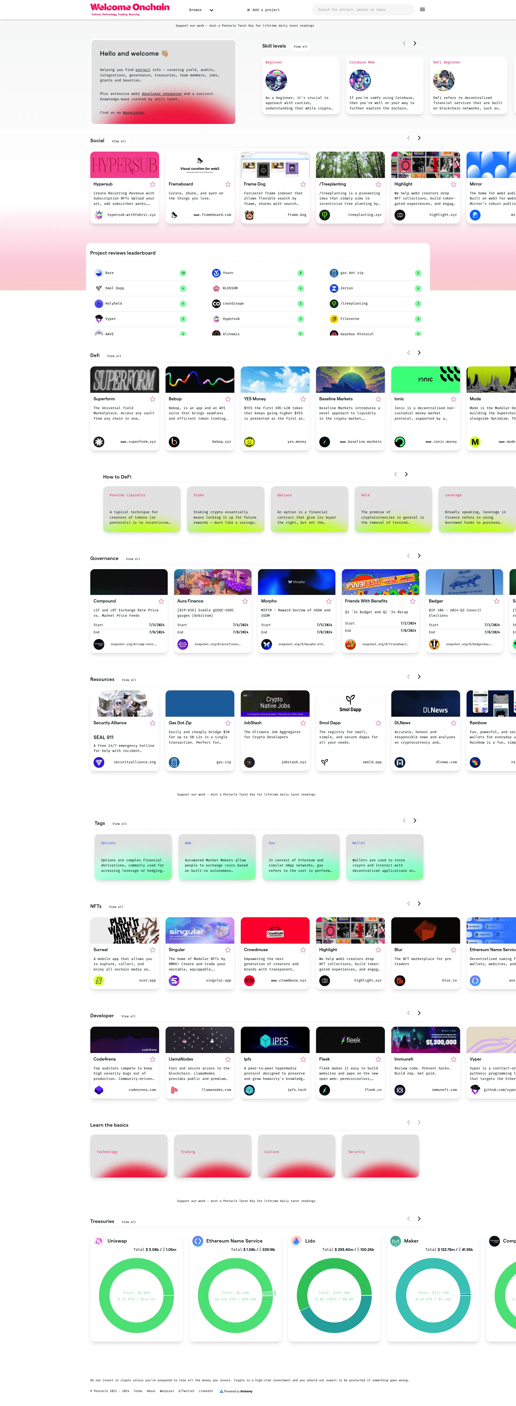Open the Hypersub logo icon
This screenshot has height=1406, width=516.
[x=99, y=215]
